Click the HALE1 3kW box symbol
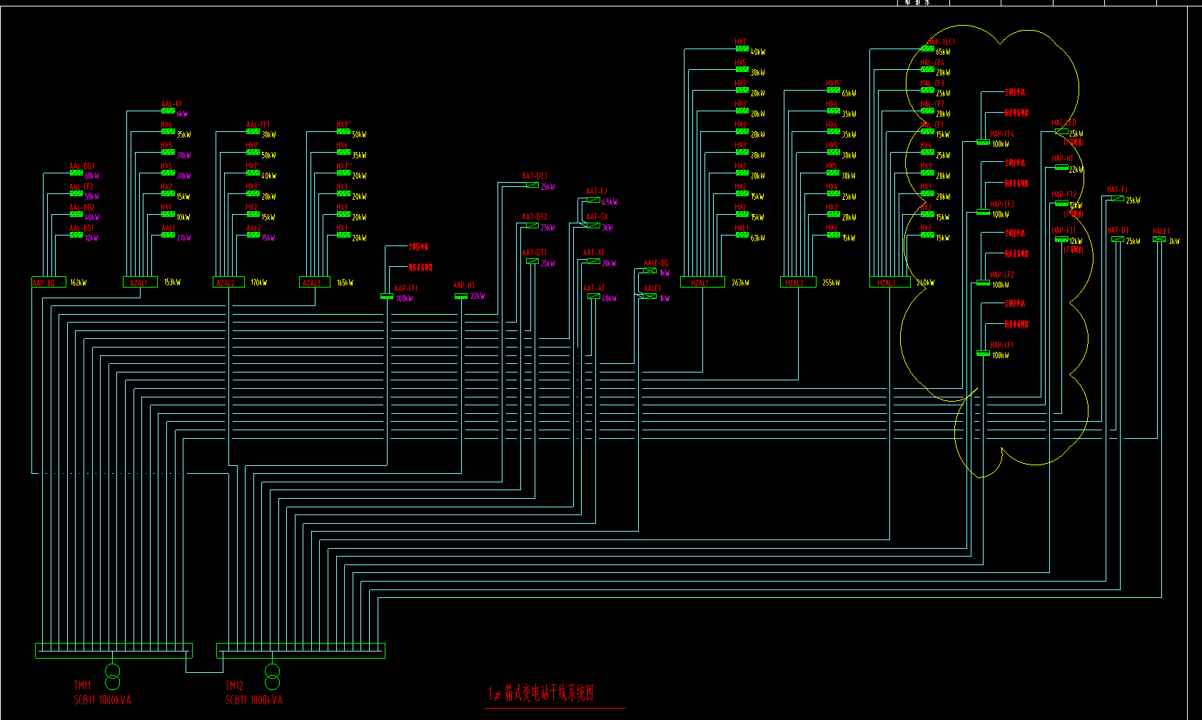The width and height of the screenshot is (1202, 720). (x=1159, y=240)
